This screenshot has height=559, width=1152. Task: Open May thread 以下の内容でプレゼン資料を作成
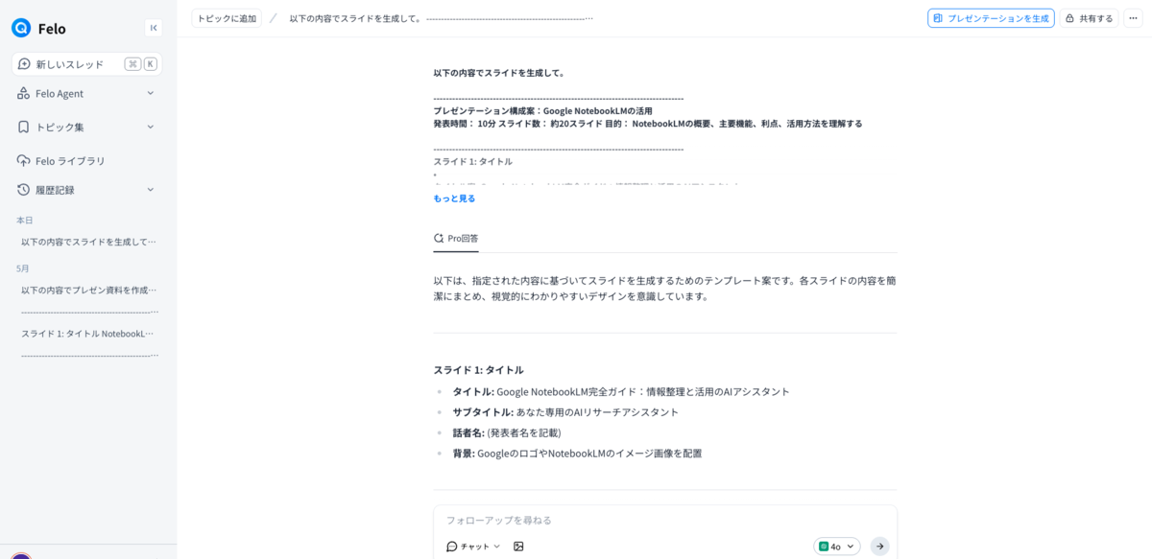pos(88,290)
